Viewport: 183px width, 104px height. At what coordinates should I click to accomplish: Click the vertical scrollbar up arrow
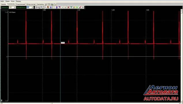(x=182, y=10)
